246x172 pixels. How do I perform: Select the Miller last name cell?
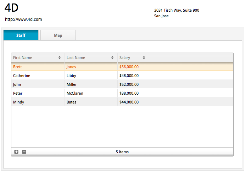pos(72,84)
